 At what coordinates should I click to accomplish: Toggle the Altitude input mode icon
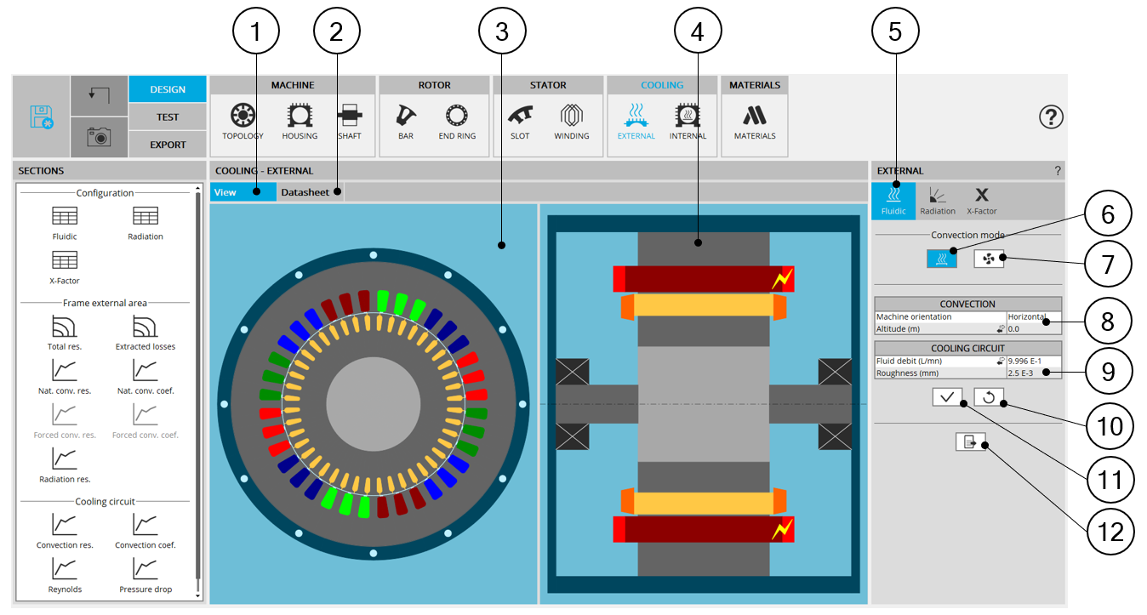pyautogui.click(x=1001, y=328)
